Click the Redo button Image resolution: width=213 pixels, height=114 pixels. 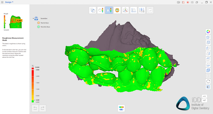42,108
